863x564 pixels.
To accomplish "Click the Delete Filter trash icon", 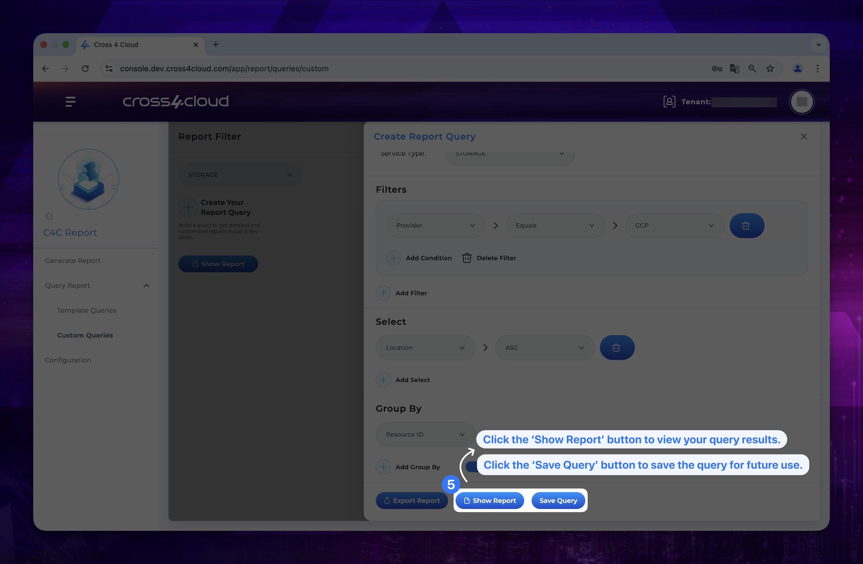I will coord(467,258).
